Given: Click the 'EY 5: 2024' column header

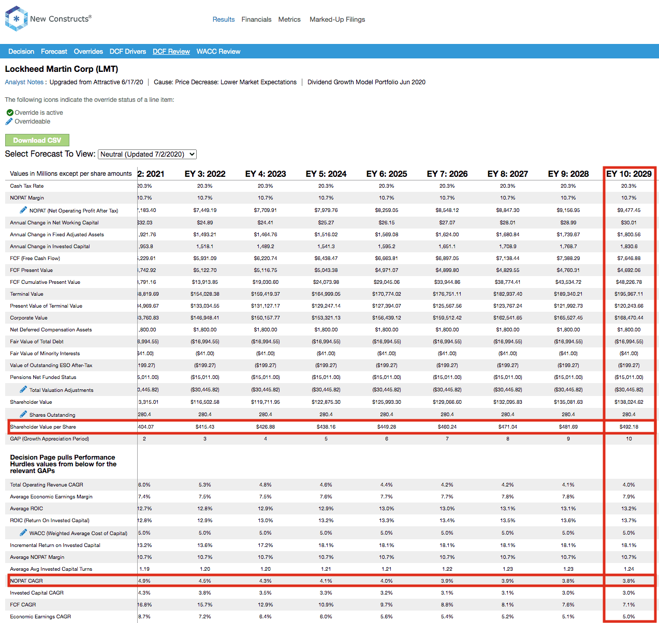Looking at the screenshot, I should click(x=326, y=174).
